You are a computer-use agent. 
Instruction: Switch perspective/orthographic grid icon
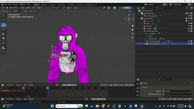[132, 37]
